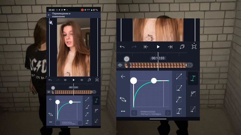Tap the red recording icon in phone status bar
The width and height of the screenshot is (241, 135).
tap(82, 10)
